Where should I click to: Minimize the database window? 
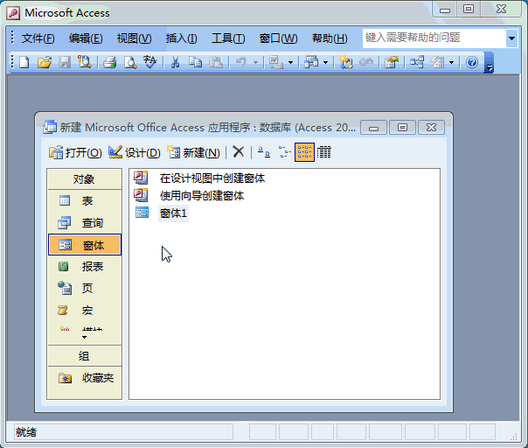[x=373, y=128]
